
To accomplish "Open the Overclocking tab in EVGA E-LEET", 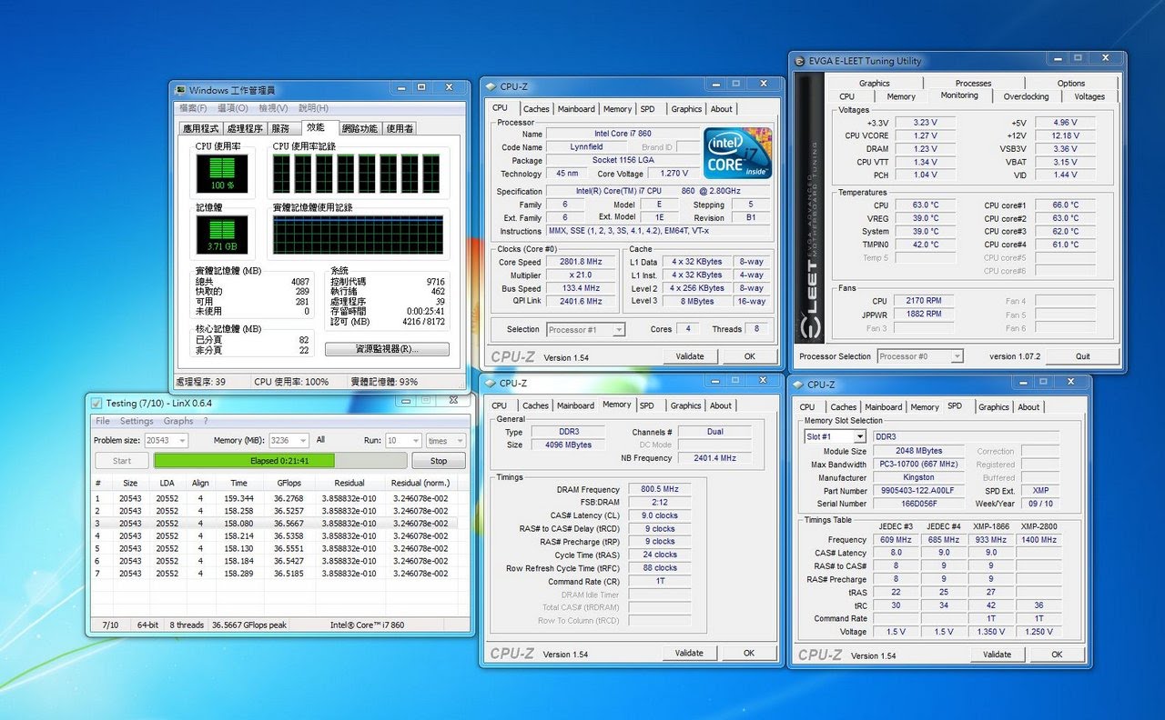I will coord(1026,96).
